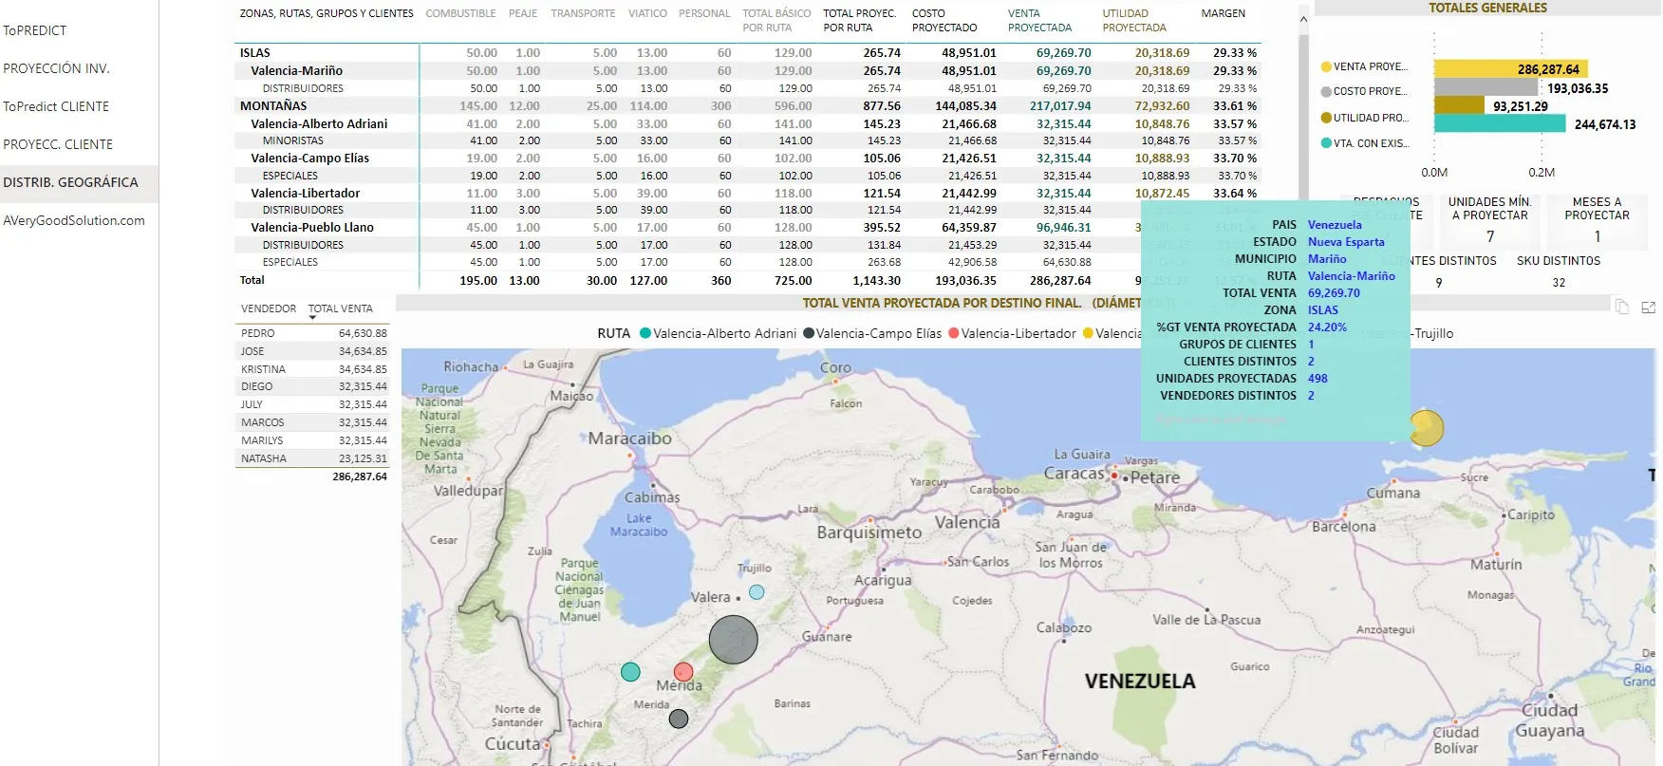This screenshot has width=1663, height=766.
Task: Select the teal 244,674.13 bar
Action: pos(1500,123)
